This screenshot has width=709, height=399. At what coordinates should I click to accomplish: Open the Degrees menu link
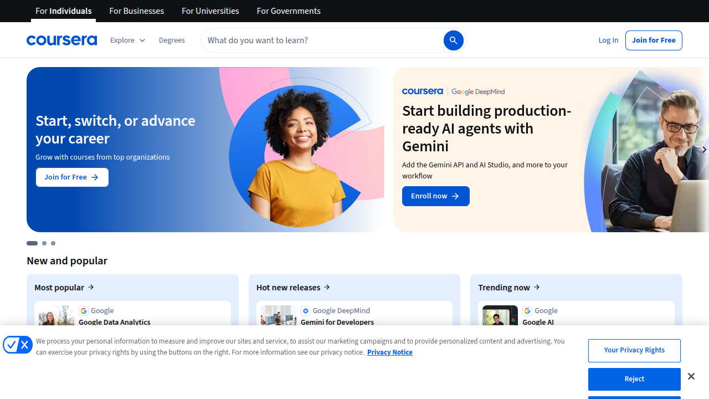pyautogui.click(x=172, y=40)
